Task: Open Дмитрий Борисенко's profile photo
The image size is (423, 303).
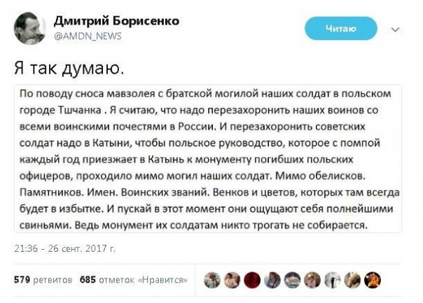Action: 31,28
